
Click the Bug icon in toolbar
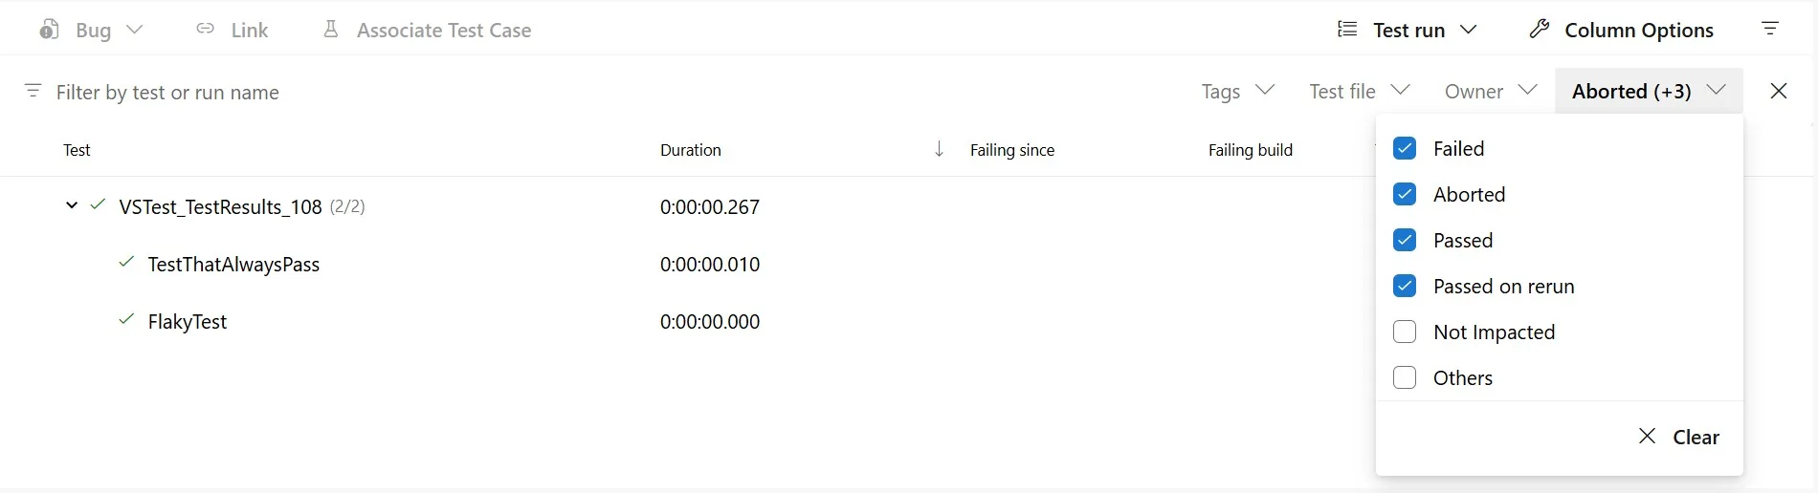(50, 30)
